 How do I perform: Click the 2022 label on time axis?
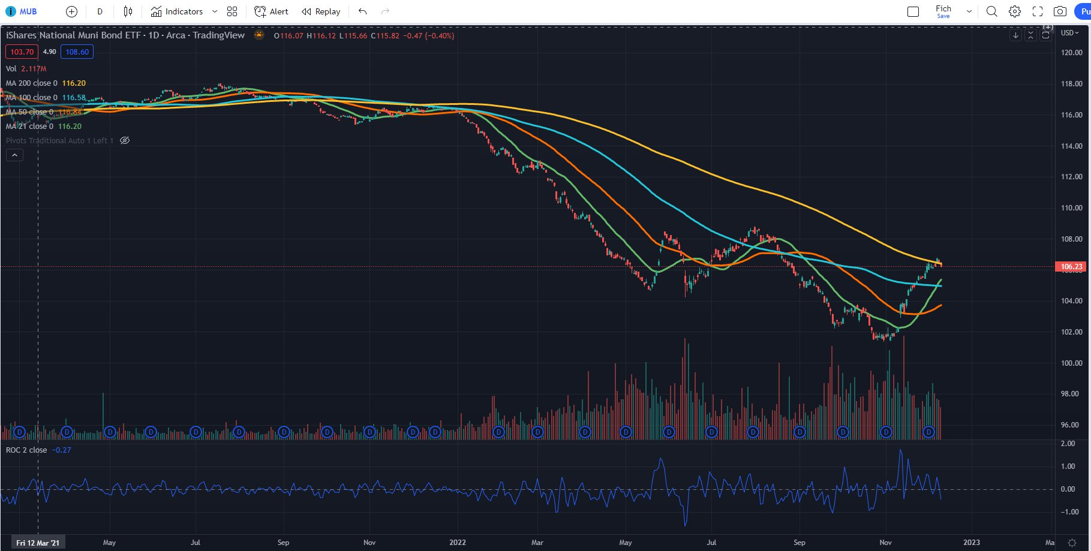coord(458,543)
